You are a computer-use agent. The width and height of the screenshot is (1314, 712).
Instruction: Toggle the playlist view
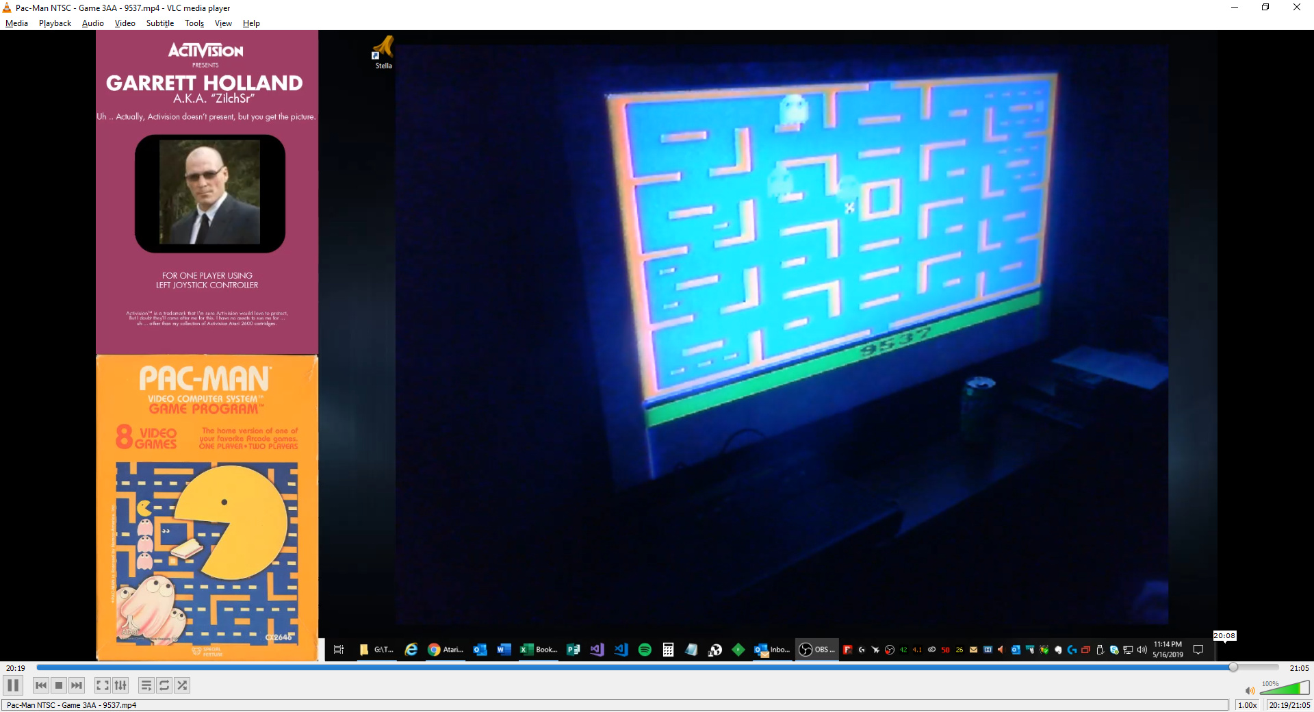click(146, 685)
